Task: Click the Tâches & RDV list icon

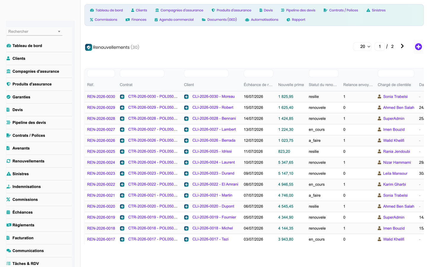Action: [x=9, y=263]
